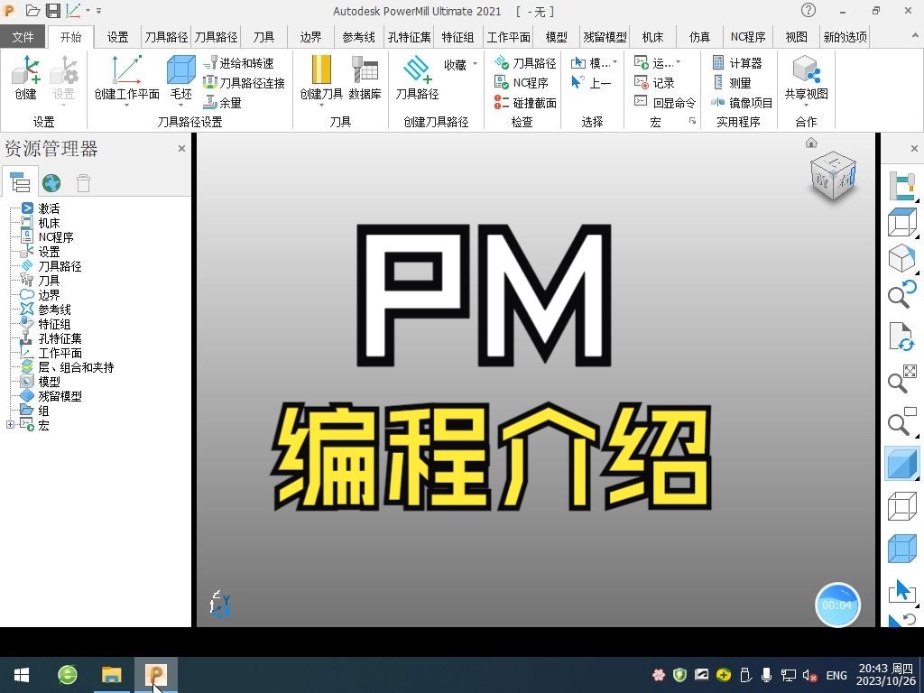
Task: Toggle the wireframe view cube
Action: pos(902,507)
